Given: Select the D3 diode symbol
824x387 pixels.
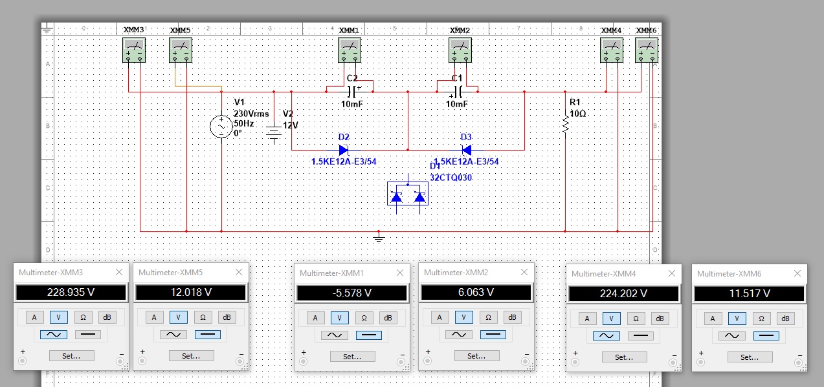Looking at the screenshot, I should point(466,149).
